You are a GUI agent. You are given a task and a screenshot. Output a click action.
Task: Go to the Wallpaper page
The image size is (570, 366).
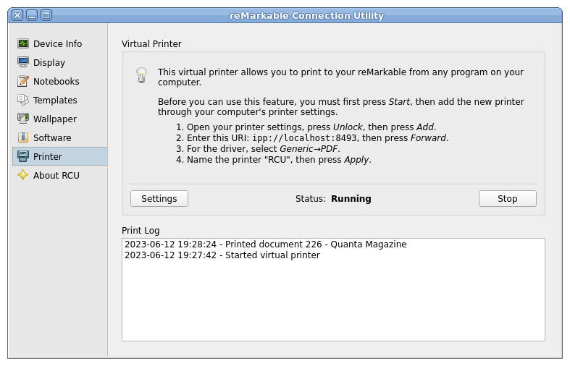click(x=59, y=119)
